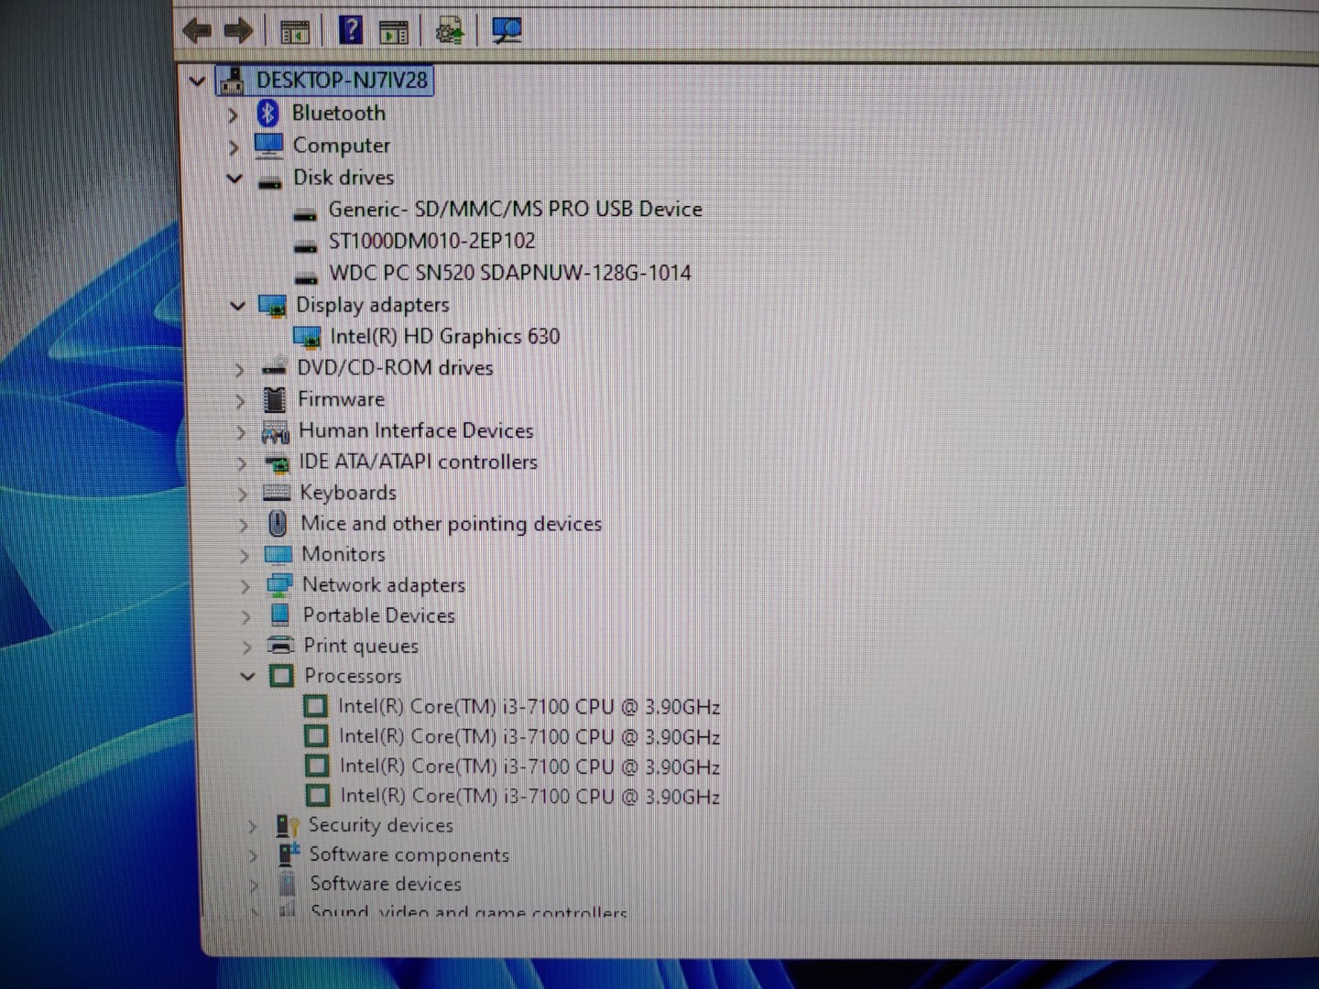Viewport: 1319px width, 989px height.
Task: Toggle the Show/Hide Console Tree button
Action: coord(295,33)
